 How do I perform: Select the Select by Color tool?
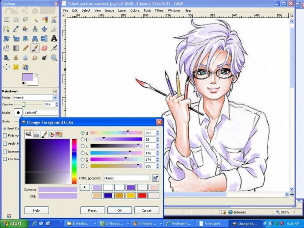[x=45, y=20]
